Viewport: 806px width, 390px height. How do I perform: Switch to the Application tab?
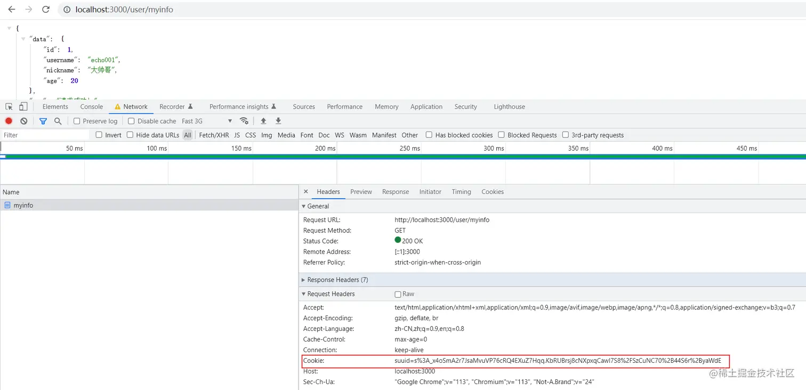click(x=426, y=107)
